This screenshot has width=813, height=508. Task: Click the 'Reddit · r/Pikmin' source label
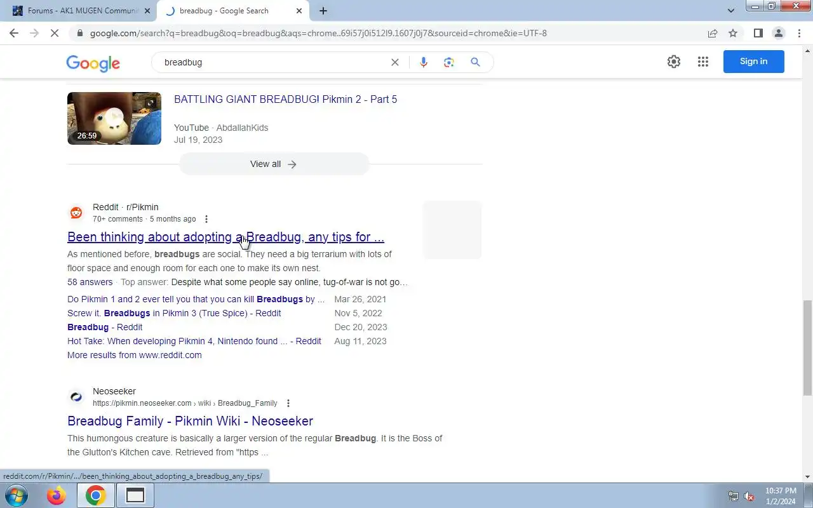pyautogui.click(x=126, y=207)
